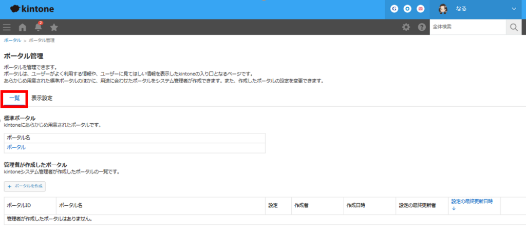Click the kintone logo
Viewport: 526px width, 233px height.
click(x=32, y=9)
